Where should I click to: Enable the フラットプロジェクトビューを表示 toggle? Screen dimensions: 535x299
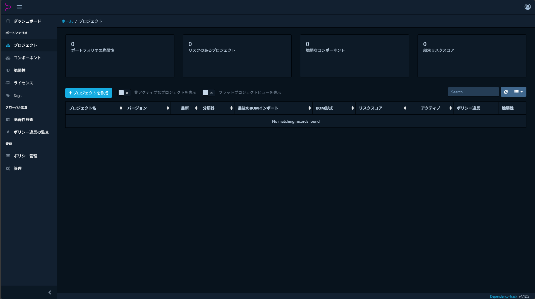click(208, 93)
